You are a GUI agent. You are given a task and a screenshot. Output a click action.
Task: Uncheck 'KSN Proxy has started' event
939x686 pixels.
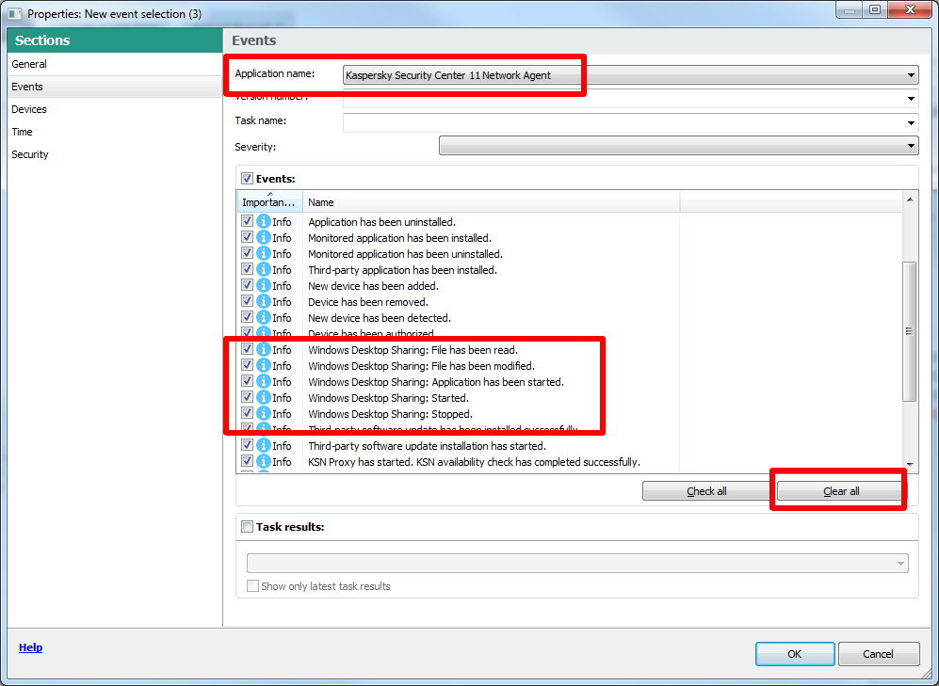[247, 461]
